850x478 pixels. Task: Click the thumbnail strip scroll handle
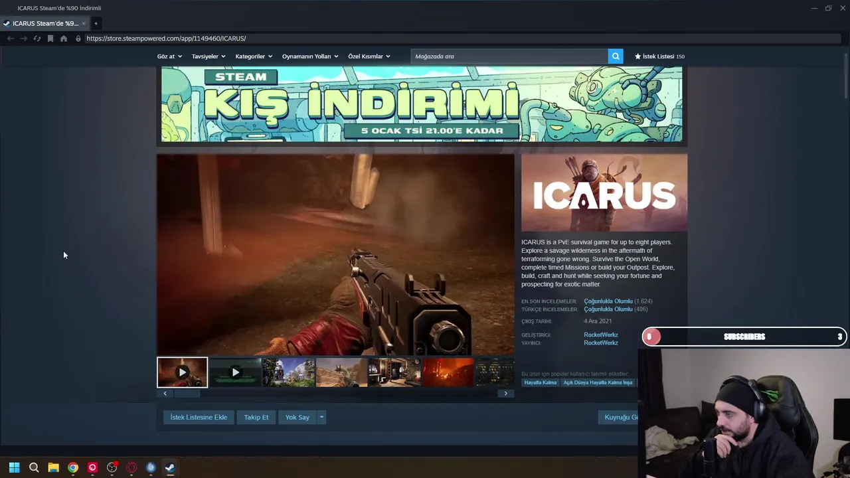[187, 394]
